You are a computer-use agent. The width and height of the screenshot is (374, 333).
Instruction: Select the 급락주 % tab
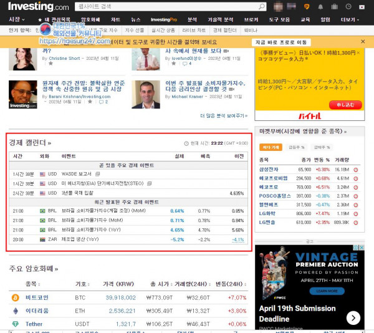pyautogui.click(x=322, y=147)
